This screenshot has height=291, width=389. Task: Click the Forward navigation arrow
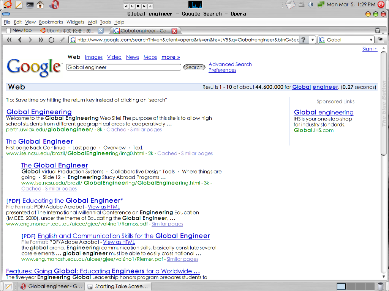(30, 39)
